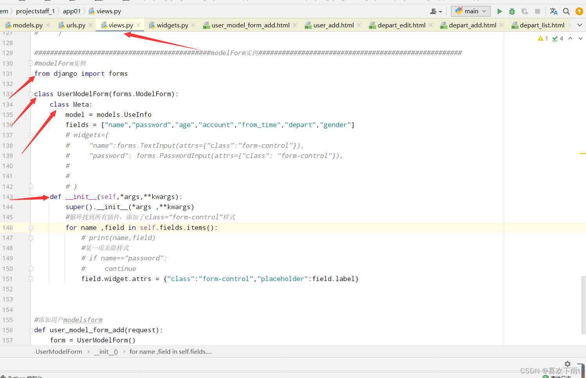Click fold end marker at line 151
The height and width of the screenshot is (378, 586).
31,279
